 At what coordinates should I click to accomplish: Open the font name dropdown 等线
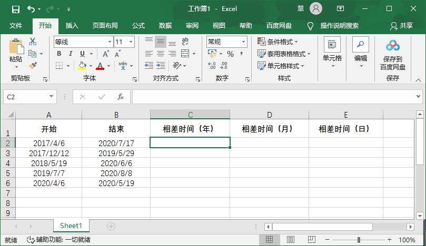point(110,42)
